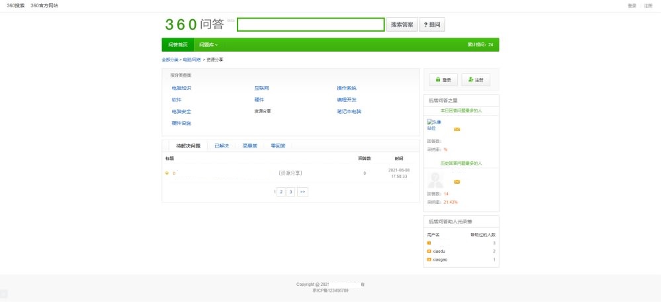Click 登录 at the top right corner
The image size is (661, 303).
coord(632,6)
